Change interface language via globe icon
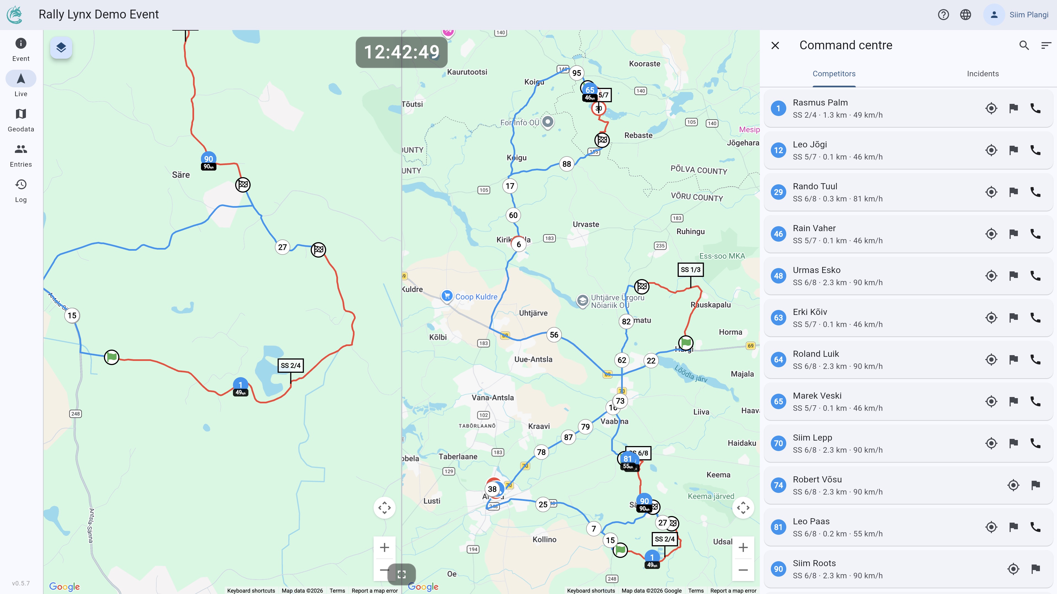Image resolution: width=1057 pixels, height=594 pixels. click(x=965, y=14)
